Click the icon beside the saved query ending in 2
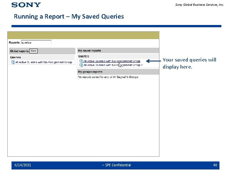 (x=81, y=65)
